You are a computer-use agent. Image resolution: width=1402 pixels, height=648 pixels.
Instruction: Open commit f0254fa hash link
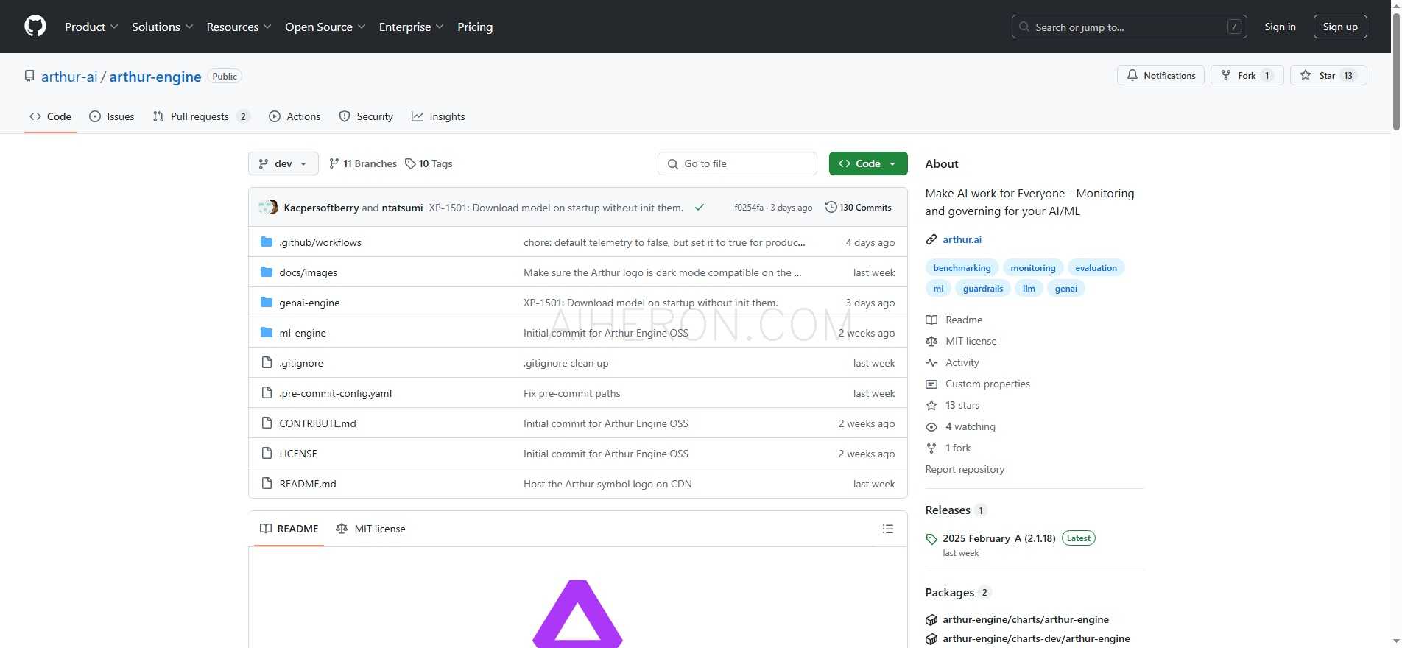[x=749, y=208]
